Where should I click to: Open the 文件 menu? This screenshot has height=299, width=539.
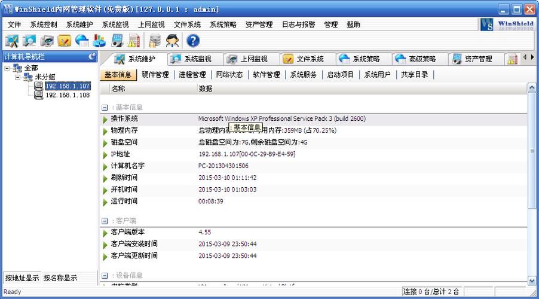pos(14,25)
